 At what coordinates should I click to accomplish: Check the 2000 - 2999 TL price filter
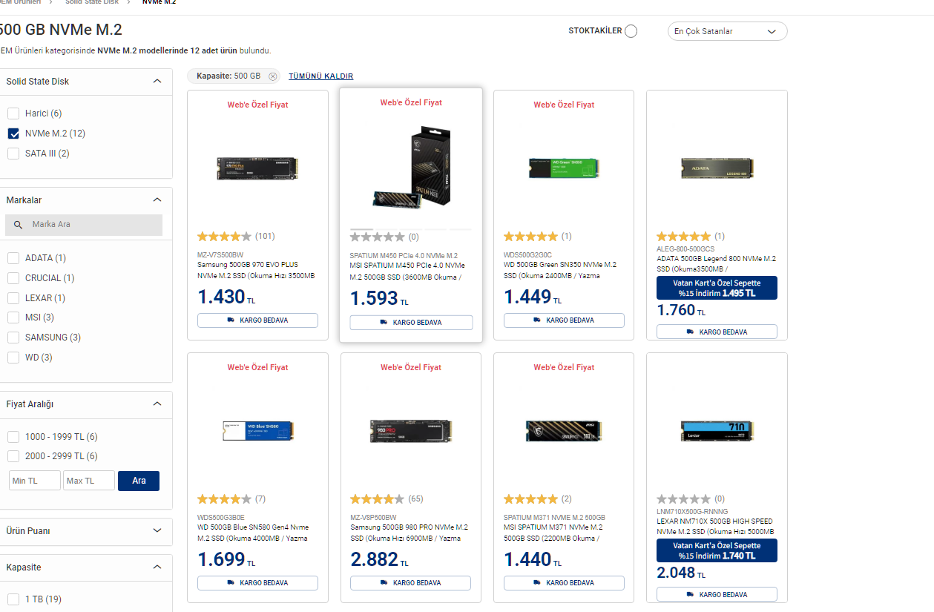(13, 456)
